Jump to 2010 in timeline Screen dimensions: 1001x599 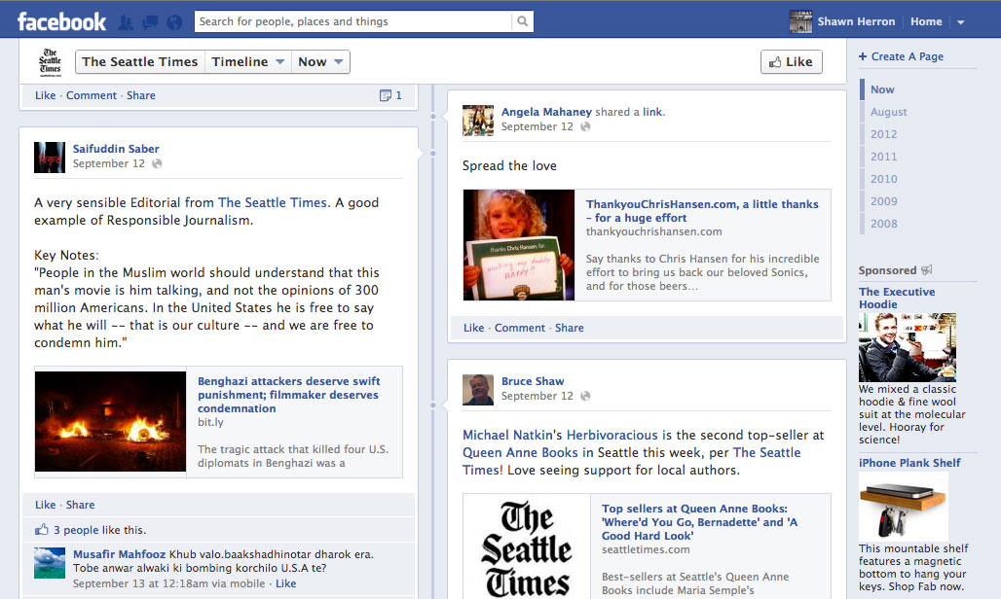coord(883,179)
